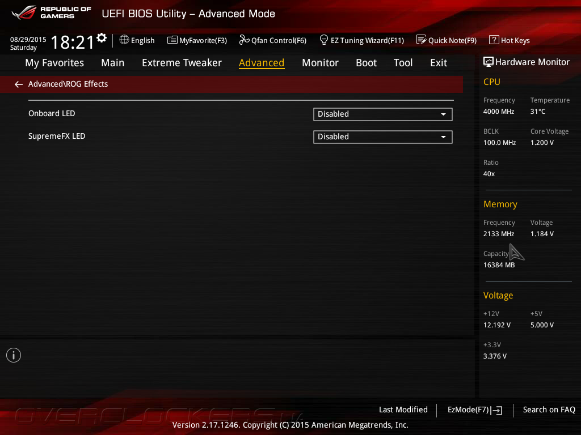Click the Hot Keys question mark icon
The height and width of the screenshot is (435, 581).
494,40
